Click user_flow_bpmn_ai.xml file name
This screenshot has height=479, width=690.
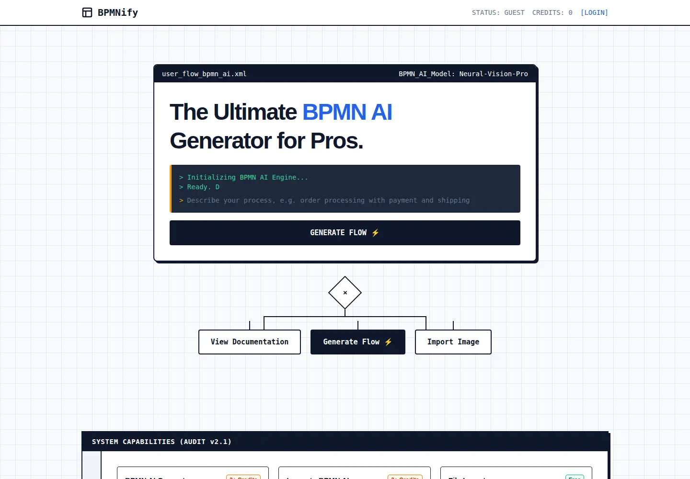point(204,74)
